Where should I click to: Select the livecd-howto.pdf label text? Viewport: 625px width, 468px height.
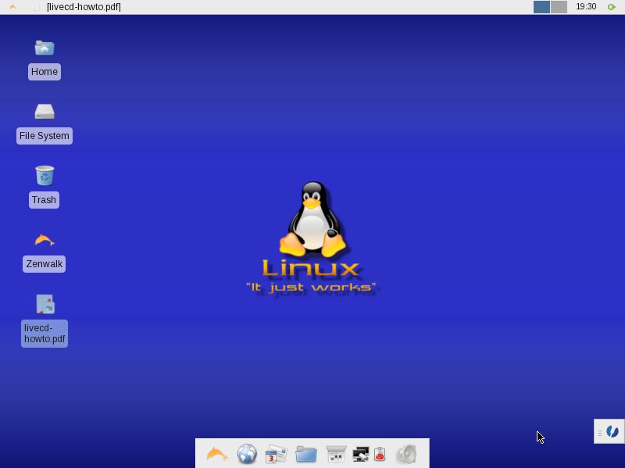pos(45,334)
